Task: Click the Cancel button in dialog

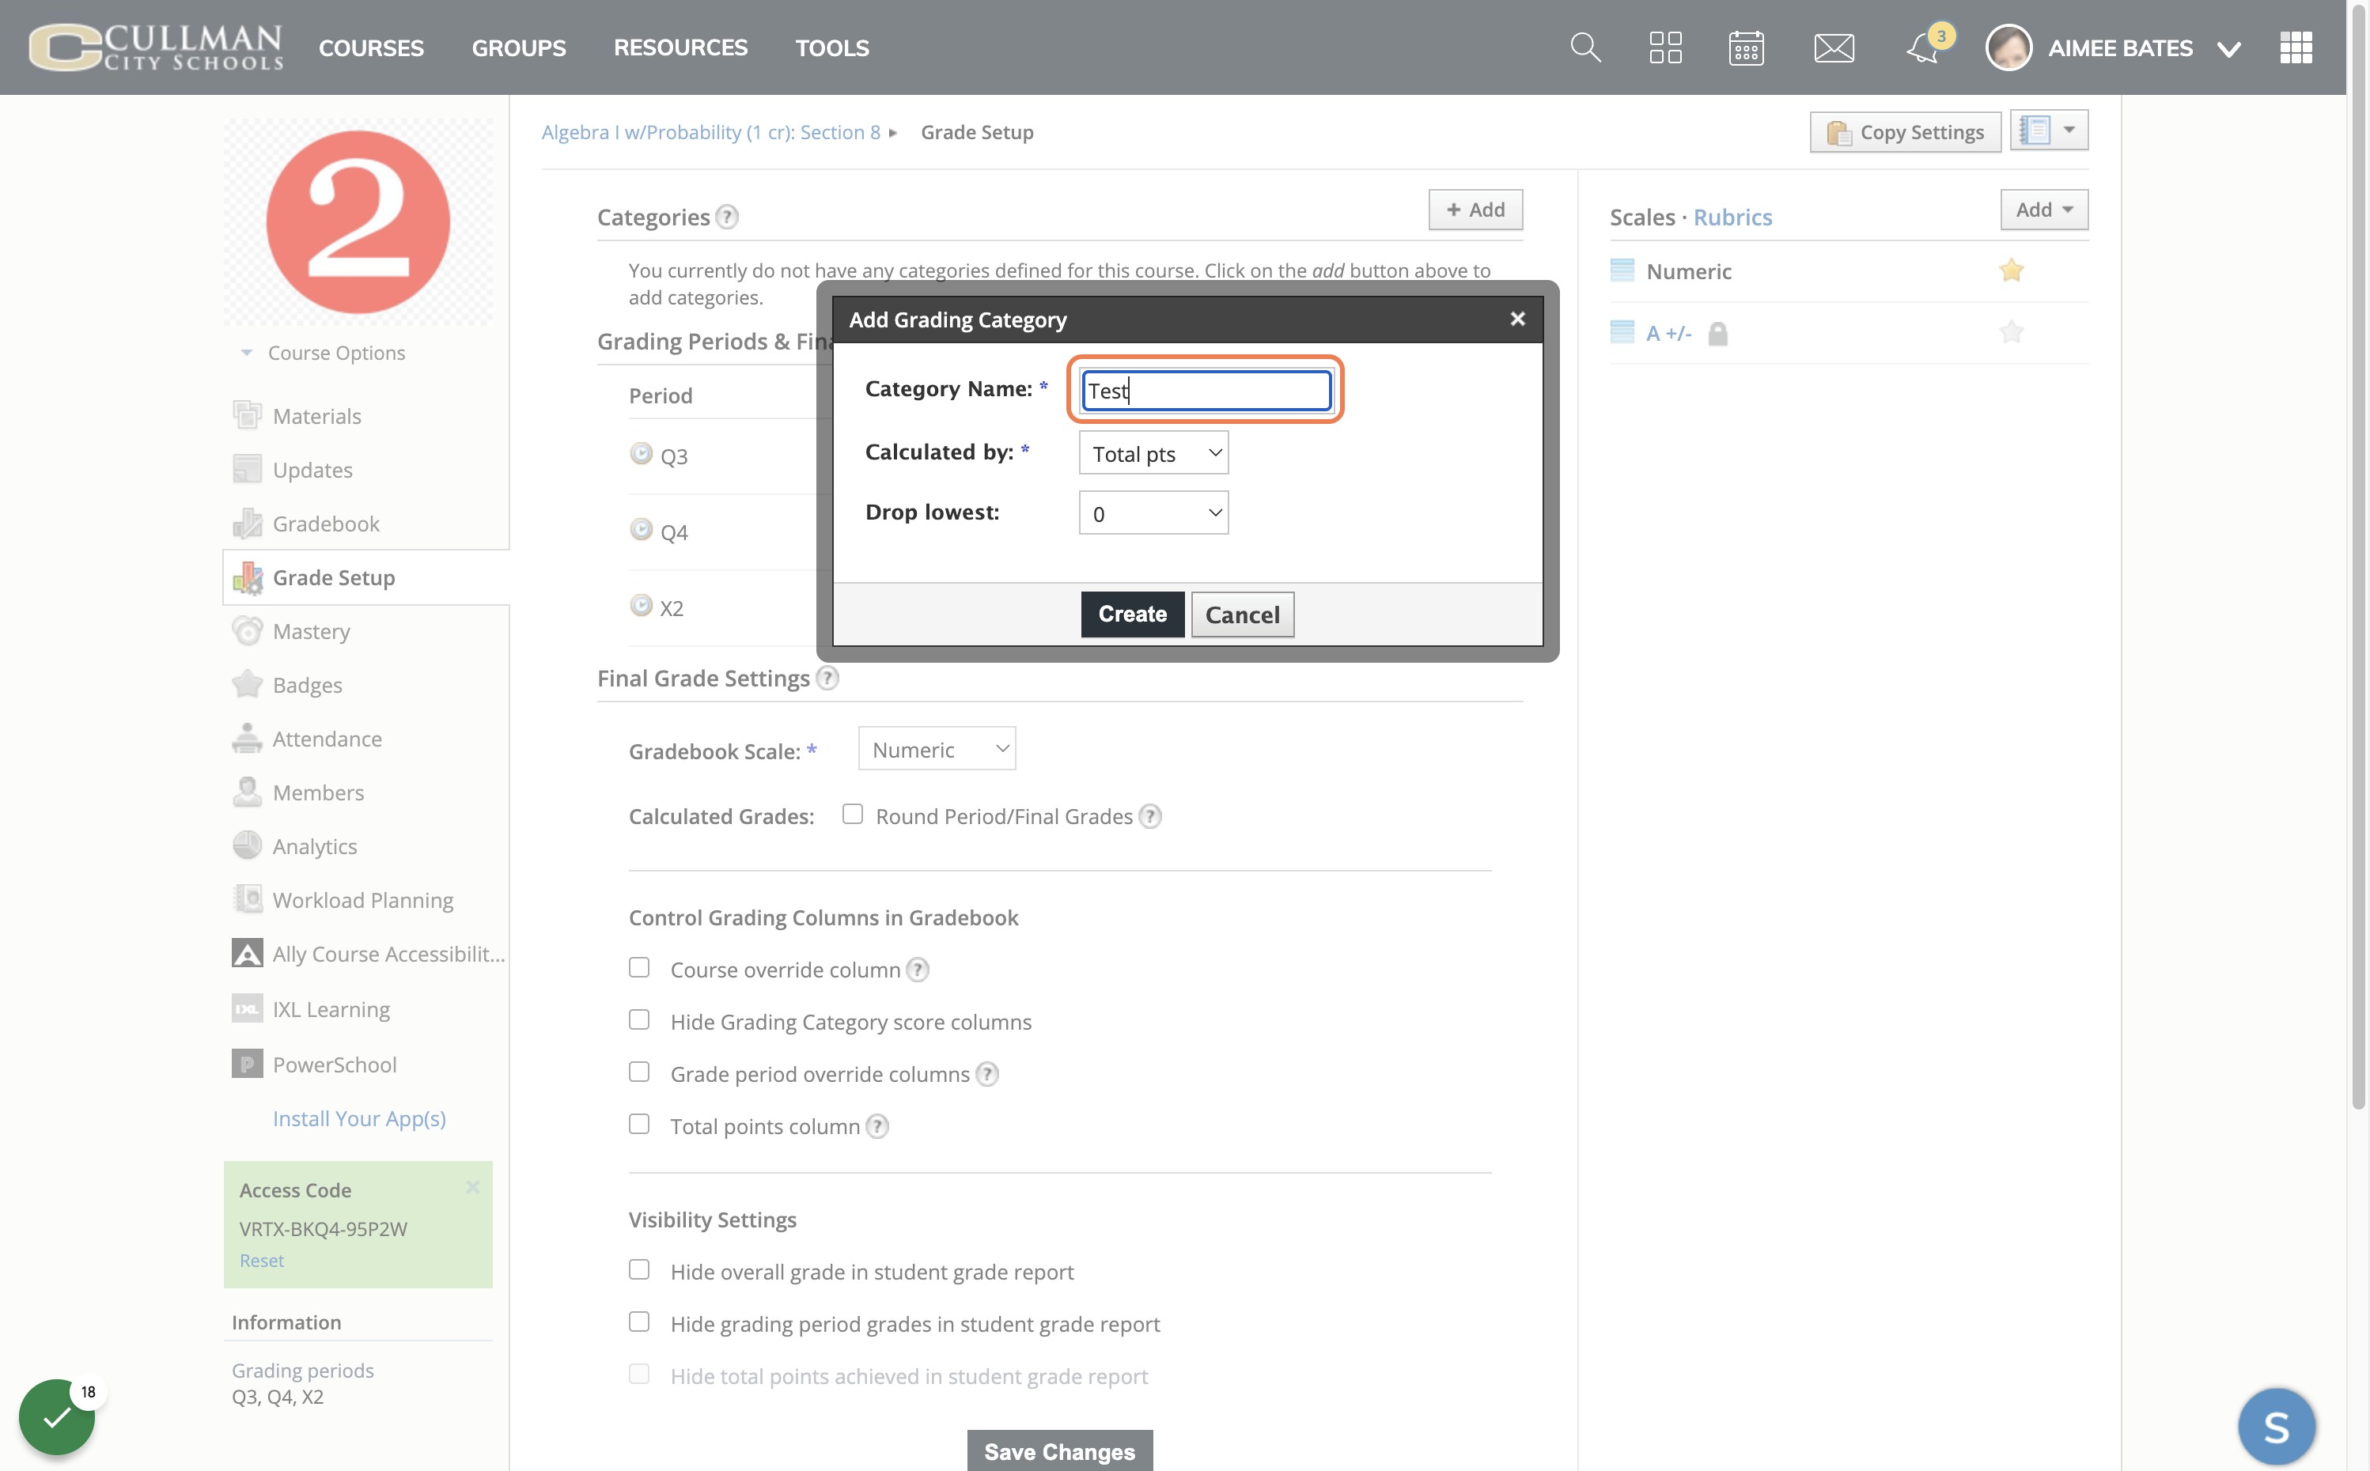Action: [x=1243, y=614]
